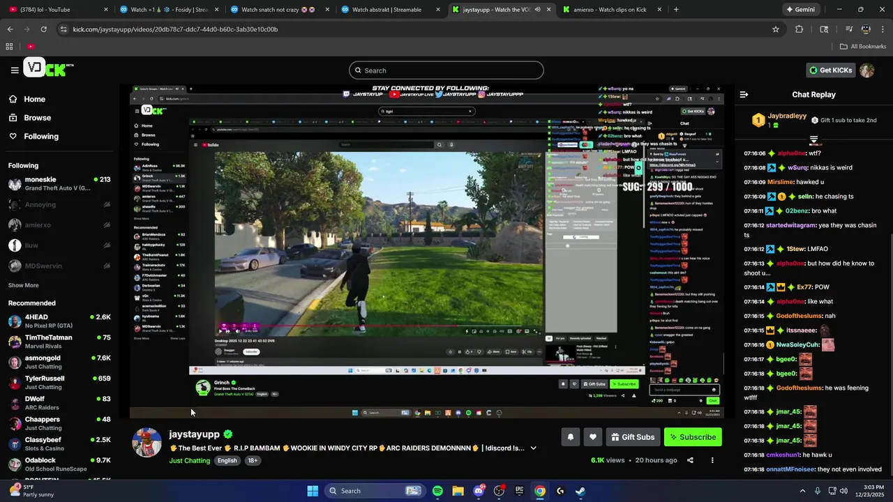Show hidden system tray icons chevron

point(802,491)
